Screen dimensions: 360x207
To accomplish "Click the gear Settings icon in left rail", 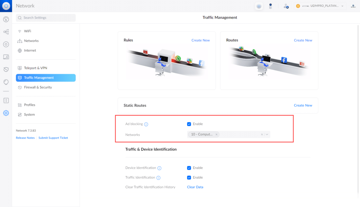I will point(6,113).
